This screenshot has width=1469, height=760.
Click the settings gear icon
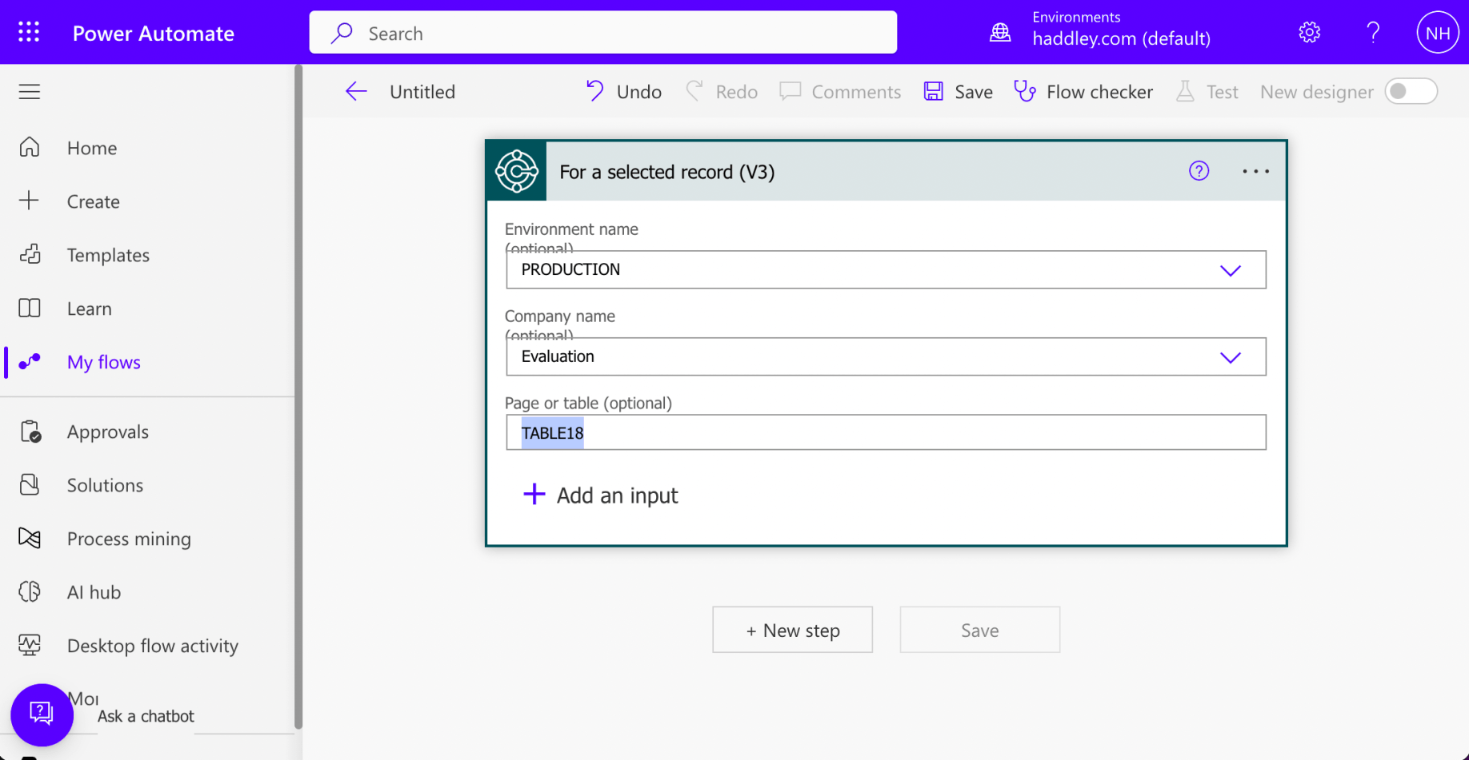(1309, 33)
